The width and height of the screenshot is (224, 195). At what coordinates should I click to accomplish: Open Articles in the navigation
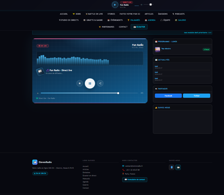pos(149,14)
